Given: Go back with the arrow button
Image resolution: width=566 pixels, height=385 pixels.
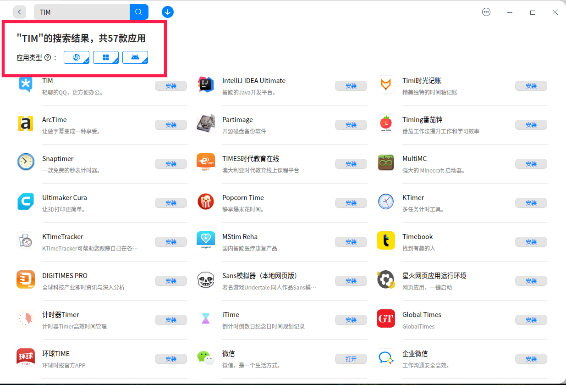Looking at the screenshot, I should tap(20, 12).
